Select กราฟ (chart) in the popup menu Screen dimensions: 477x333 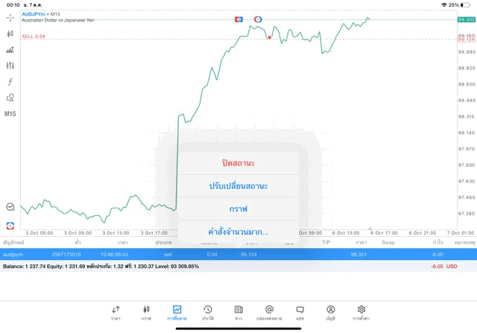[238, 209]
